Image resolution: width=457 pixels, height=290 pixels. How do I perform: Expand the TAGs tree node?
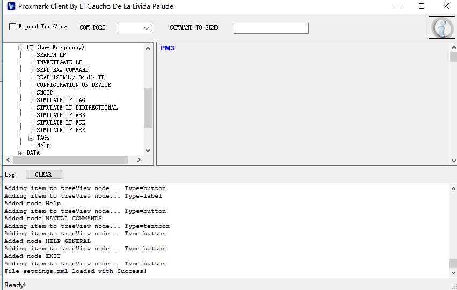pos(31,138)
